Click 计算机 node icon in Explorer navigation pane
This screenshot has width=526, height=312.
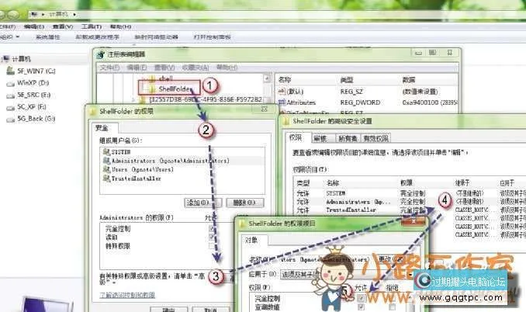point(5,59)
